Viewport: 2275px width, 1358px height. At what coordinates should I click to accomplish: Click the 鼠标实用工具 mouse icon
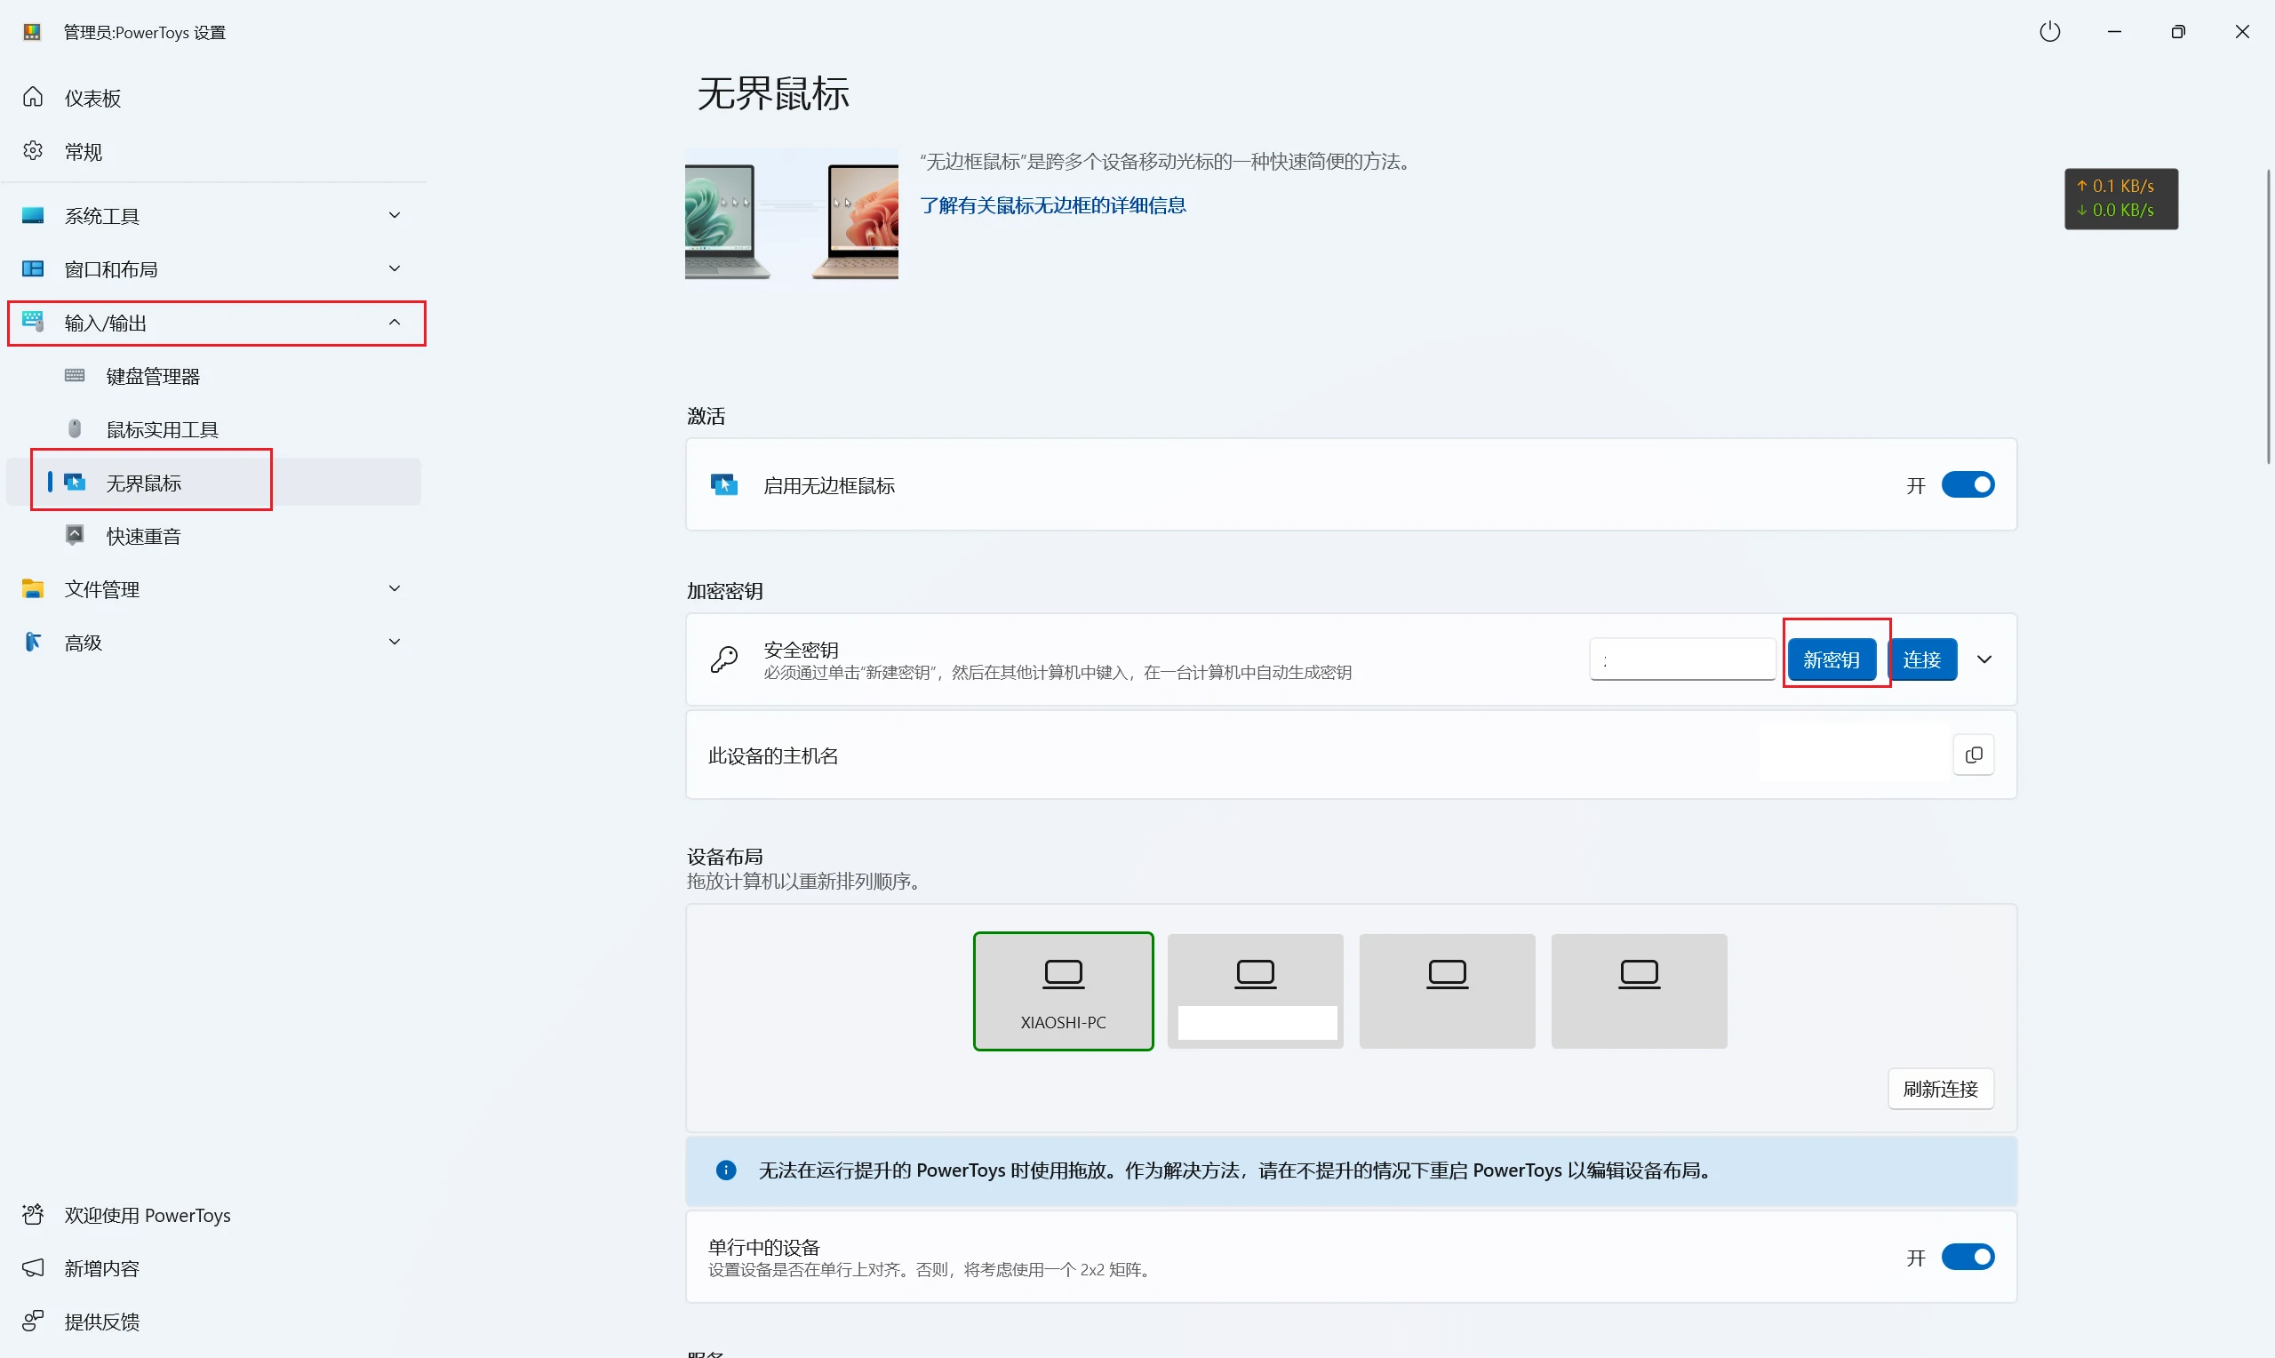75,428
